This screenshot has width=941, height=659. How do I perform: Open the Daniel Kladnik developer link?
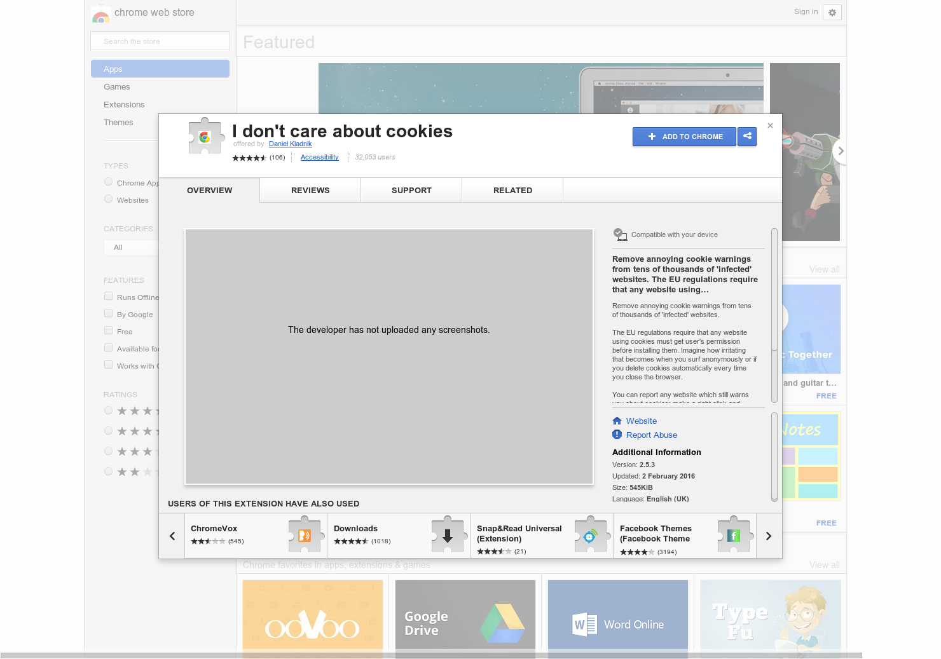290,144
